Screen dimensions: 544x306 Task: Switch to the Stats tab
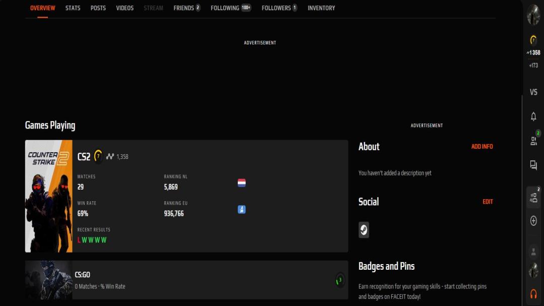pos(73,8)
